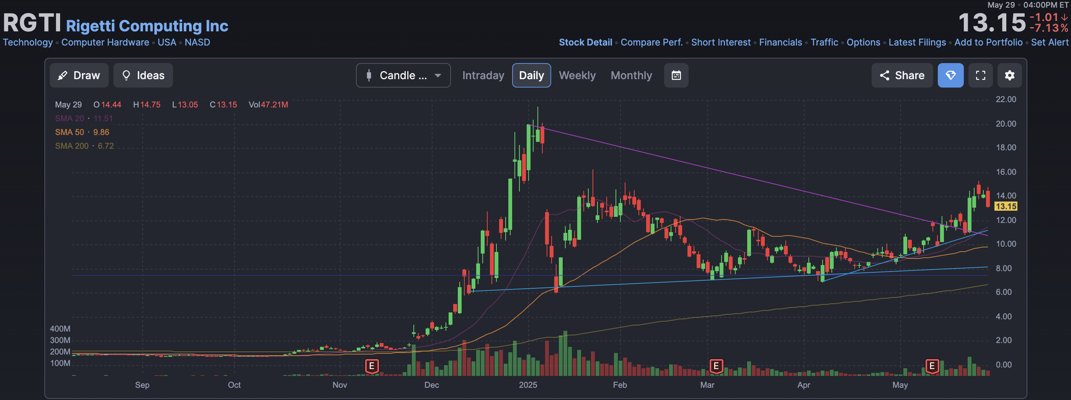Click the blue diamond premium icon
This screenshot has width=1071, height=400.
pyautogui.click(x=950, y=75)
